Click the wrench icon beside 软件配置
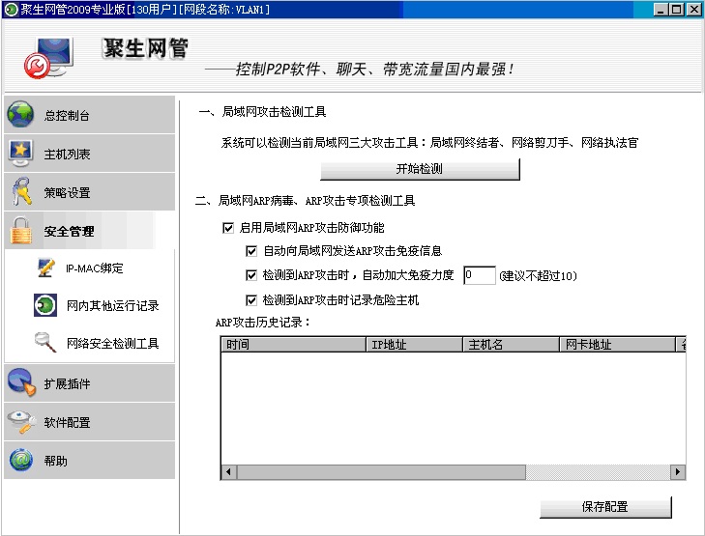Screen dimensions: 705x536 21,422
